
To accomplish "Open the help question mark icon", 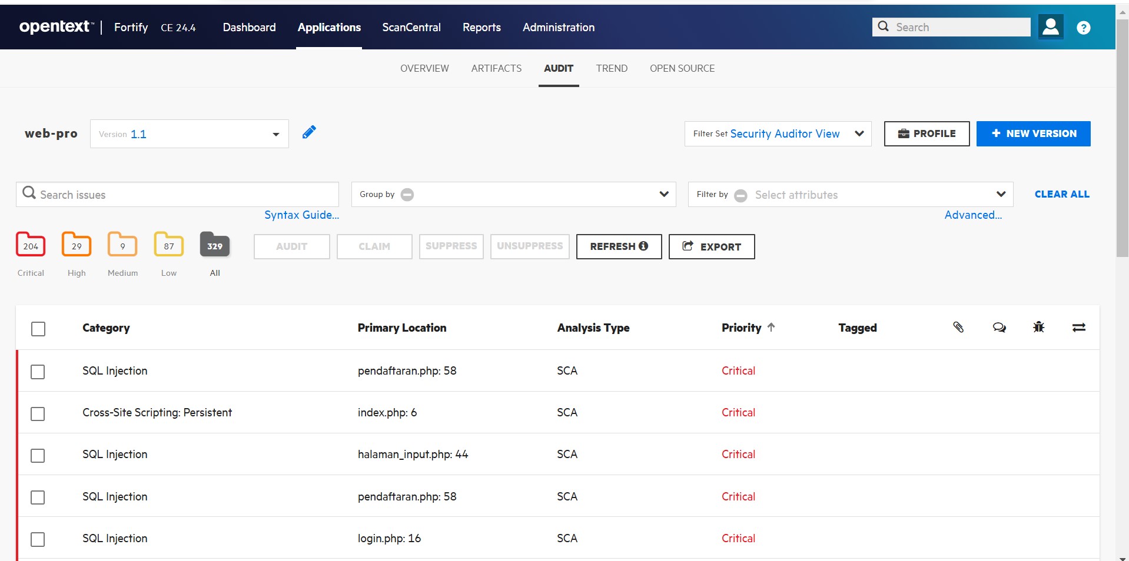I will 1083,28.
